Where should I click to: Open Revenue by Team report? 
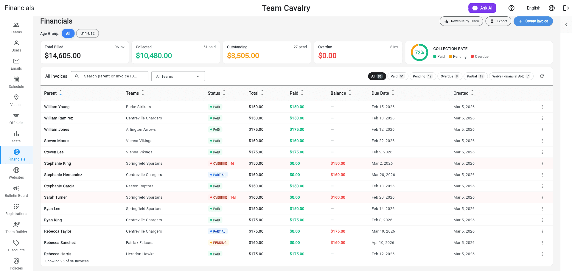[x=461, y=21]
